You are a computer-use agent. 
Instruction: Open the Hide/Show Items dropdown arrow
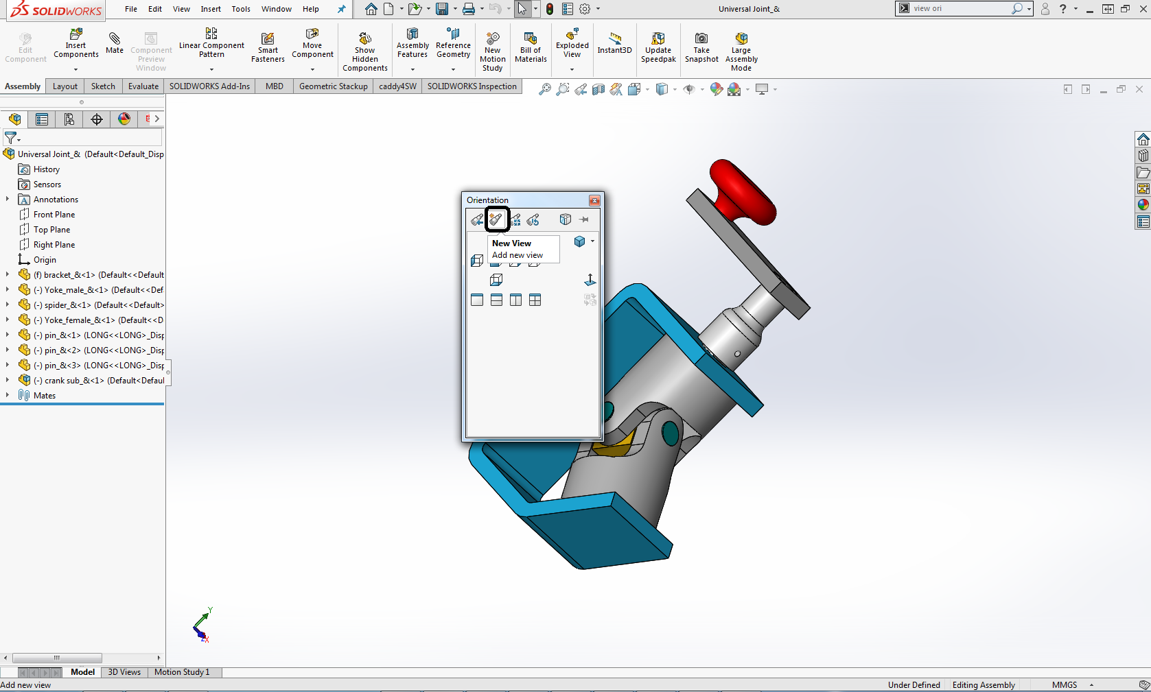702,89
